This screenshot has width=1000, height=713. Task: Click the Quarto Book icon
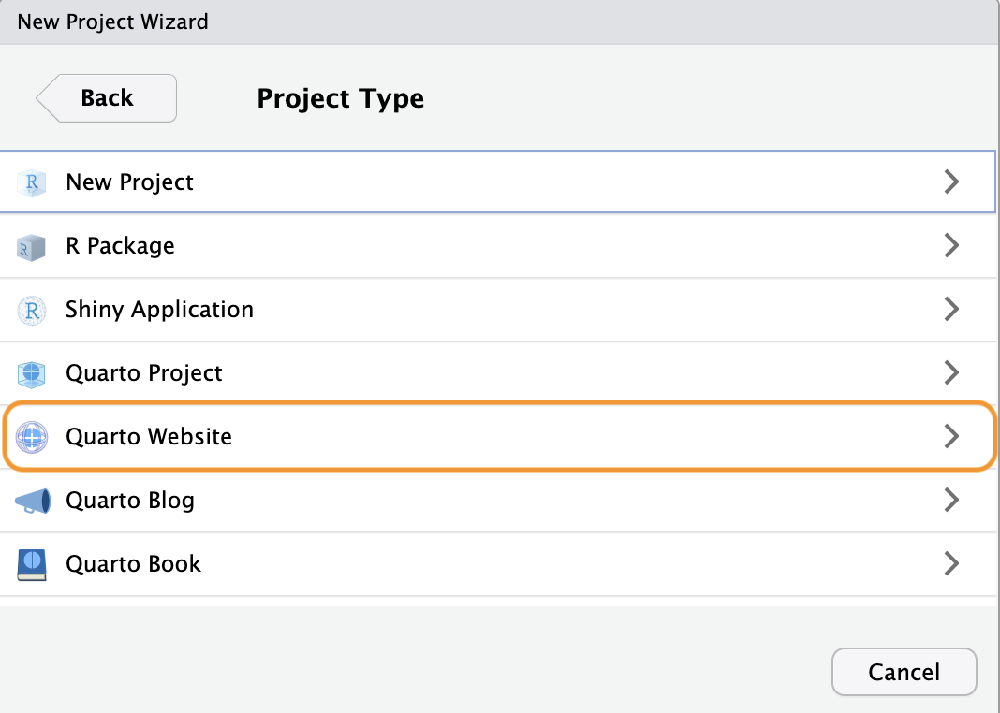pos(31,564)
